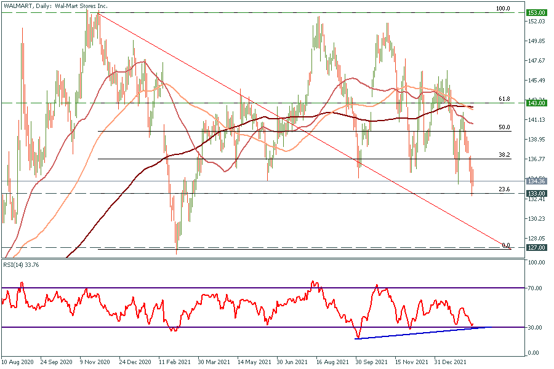Click the RSI 70.00 overbought axis value

pyautogui.click(x=535, y=288)
